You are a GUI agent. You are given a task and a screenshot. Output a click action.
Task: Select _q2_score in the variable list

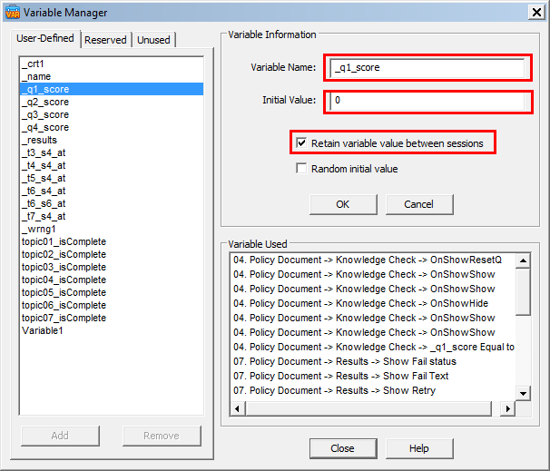pyautogui.click(x=45, y=103)
